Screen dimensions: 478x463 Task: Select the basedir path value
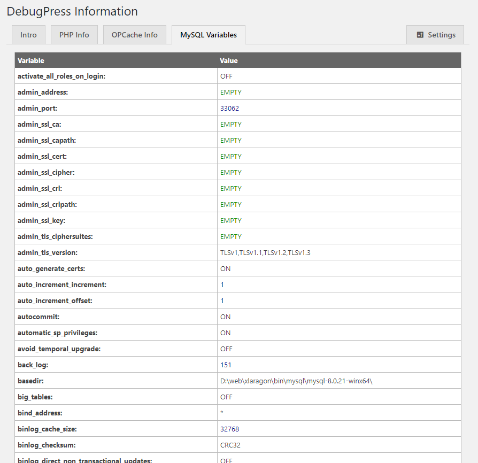coord(296,381)
